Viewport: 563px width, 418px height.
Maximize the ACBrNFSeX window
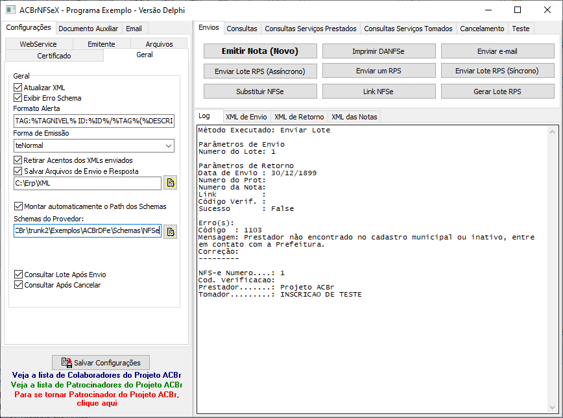tap(518, 10)
